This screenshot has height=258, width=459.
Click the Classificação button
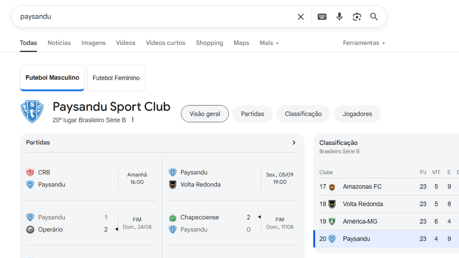[303, 114]
